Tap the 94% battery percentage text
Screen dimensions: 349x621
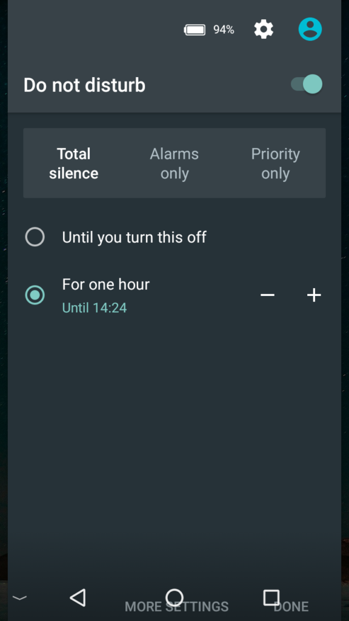pos(224,30)
